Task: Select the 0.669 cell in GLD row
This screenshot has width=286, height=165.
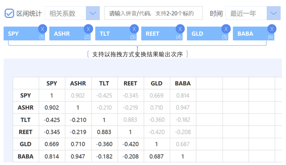Action: [x=52, y=144]
